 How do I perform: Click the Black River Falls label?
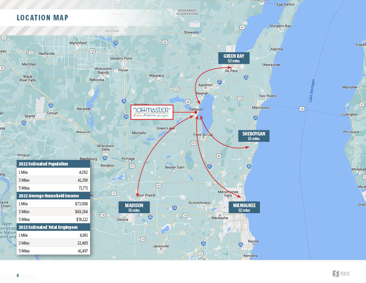(x=28, y=79)
